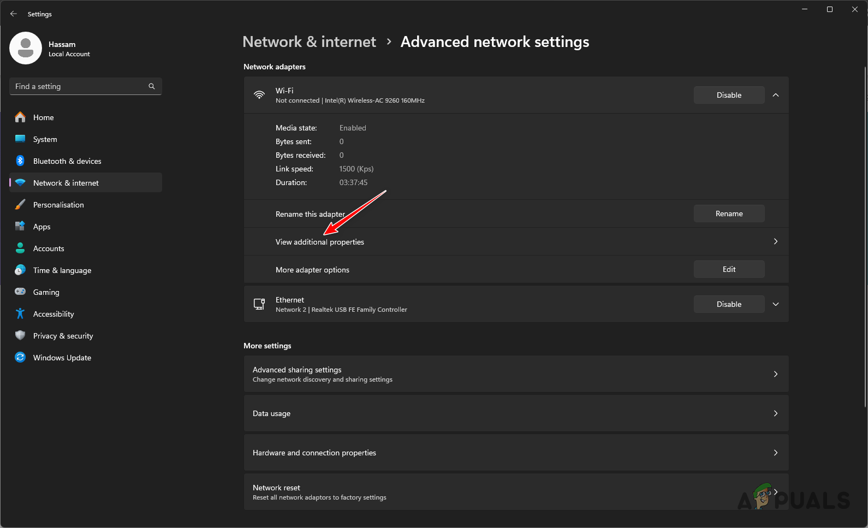
Task: Click the Privacy & security shield icon
Action: click(x=20, y=336)
